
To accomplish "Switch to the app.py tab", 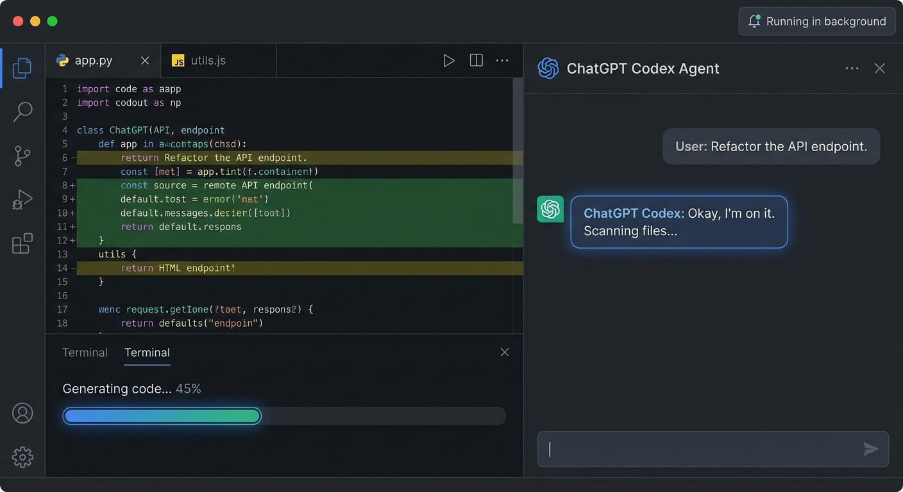I will click(103, 60).
